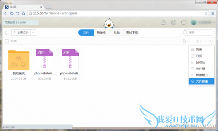Select the second php-webshells ZIP file

click(x=70, y=60)
